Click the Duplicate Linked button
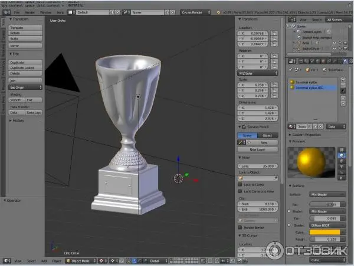This screenshot has width=354, height=266. 25,68
